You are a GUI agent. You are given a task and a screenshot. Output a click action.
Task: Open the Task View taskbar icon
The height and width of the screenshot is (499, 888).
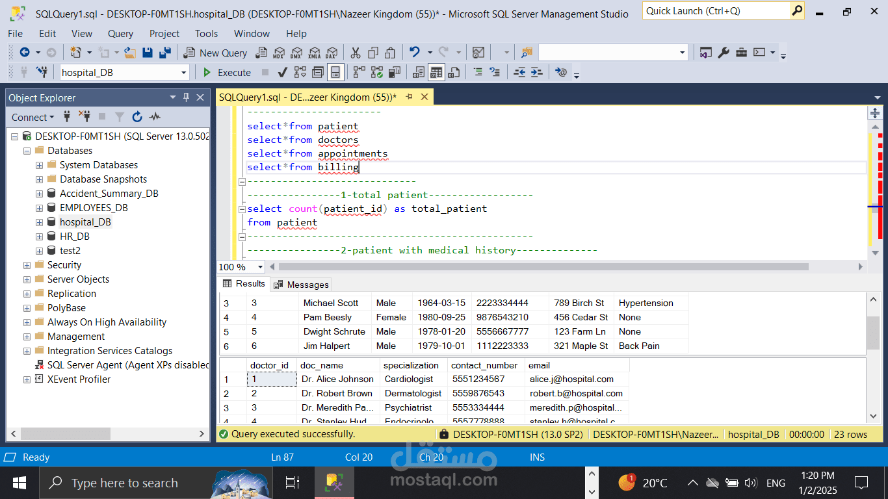tap(293, 483)
